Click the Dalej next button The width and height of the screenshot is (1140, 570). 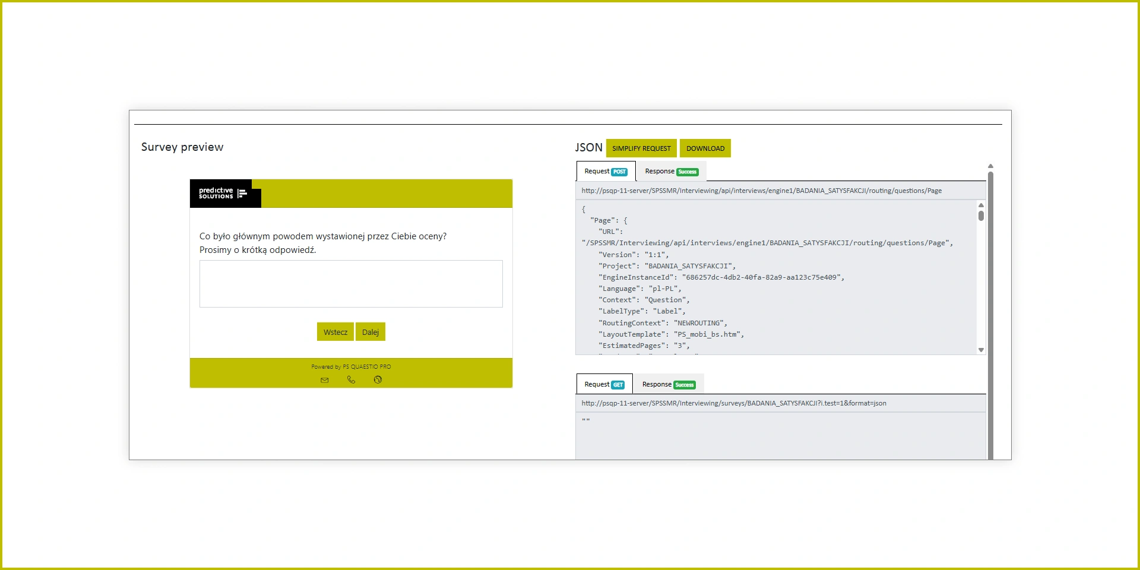click(370, 332)
